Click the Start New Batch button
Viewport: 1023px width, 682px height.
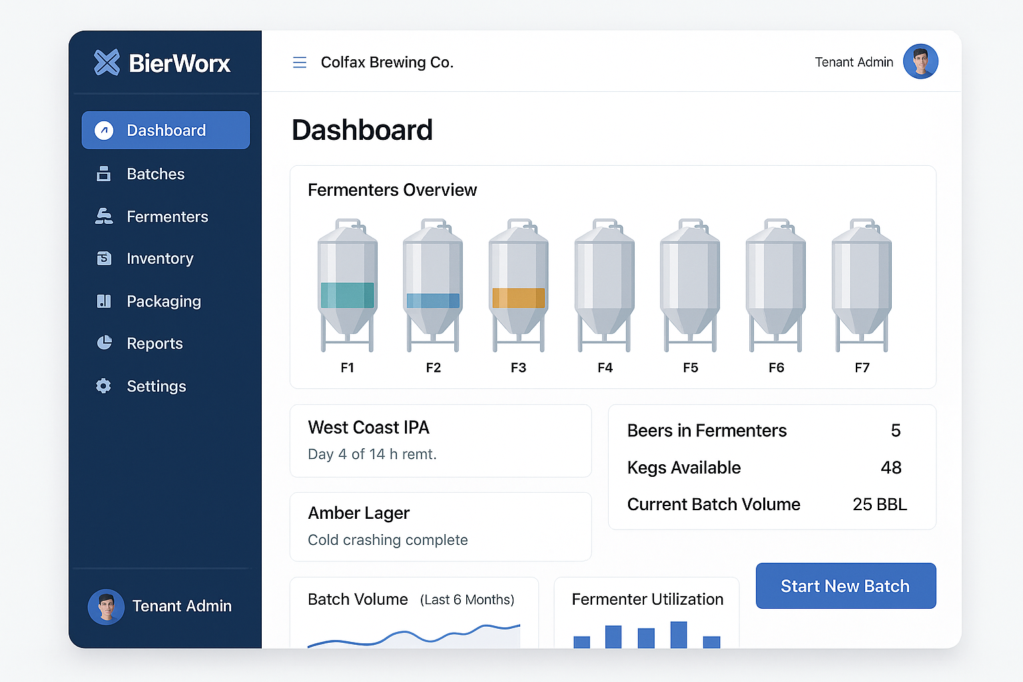(x=845, y=586)
